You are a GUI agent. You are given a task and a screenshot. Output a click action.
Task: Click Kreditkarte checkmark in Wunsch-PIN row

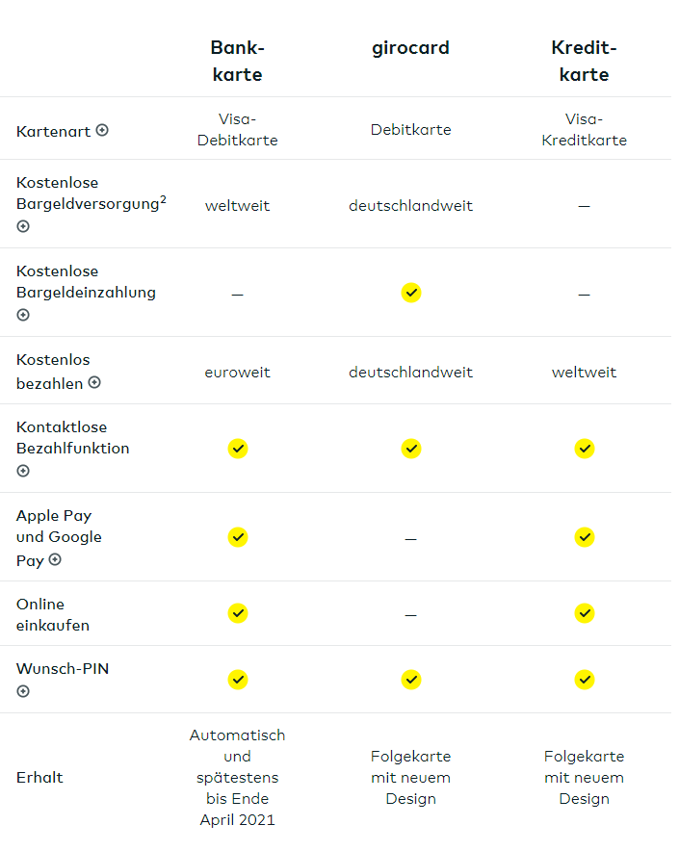click(x=585, y=680)
